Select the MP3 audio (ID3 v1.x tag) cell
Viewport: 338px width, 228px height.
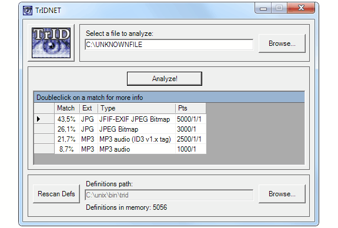click(x=136, y=139)
